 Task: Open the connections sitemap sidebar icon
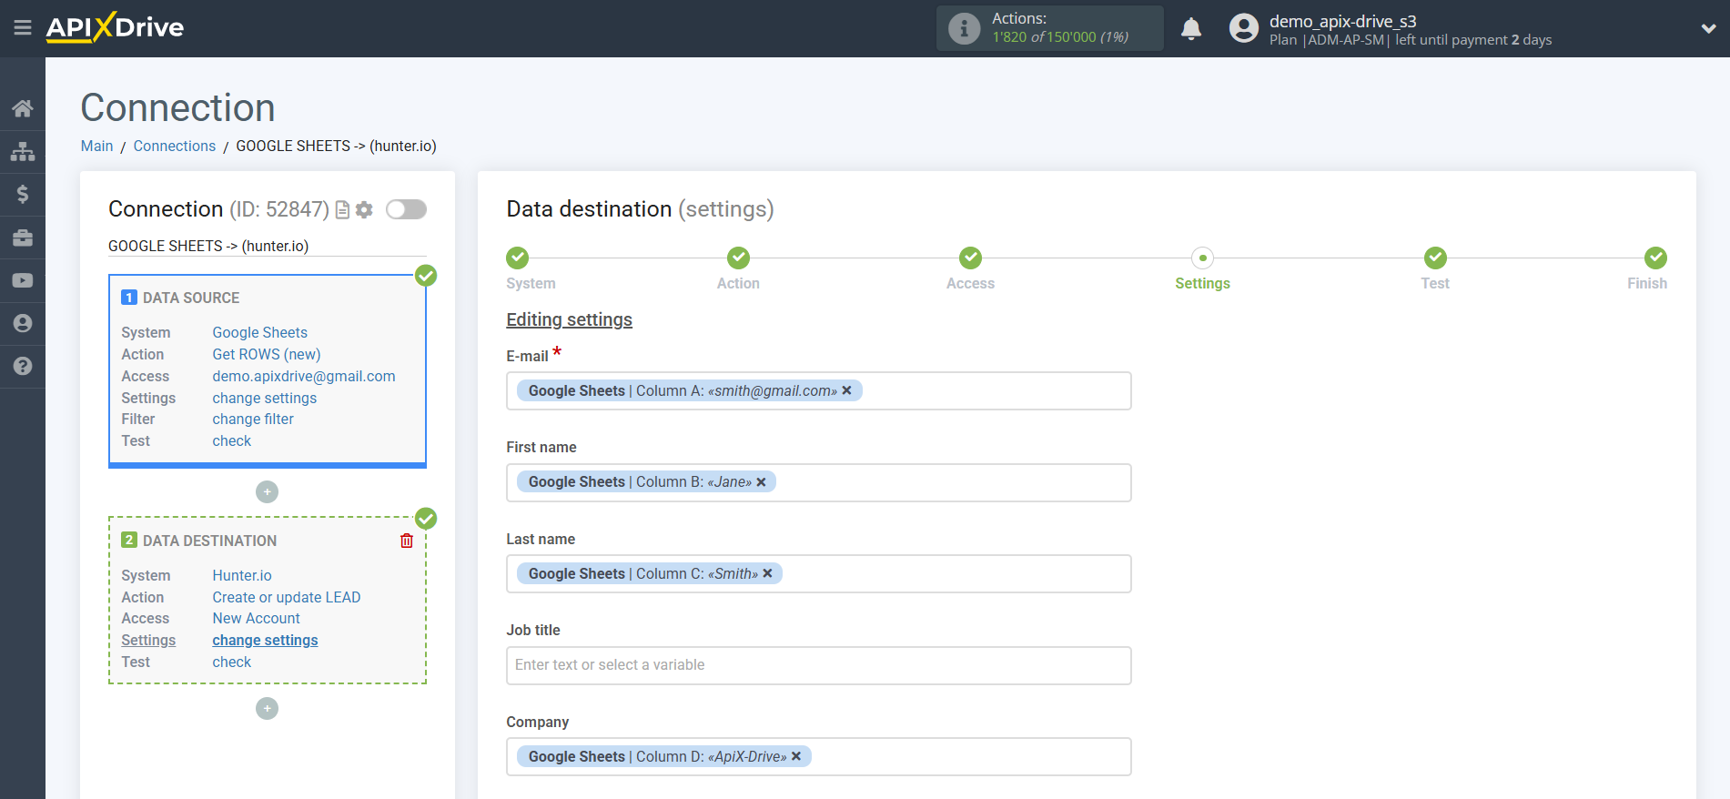pyautogui.click(x=23, y=151)
